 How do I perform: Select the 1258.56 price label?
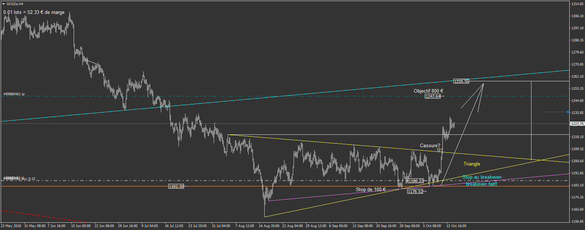click(461, 81)
